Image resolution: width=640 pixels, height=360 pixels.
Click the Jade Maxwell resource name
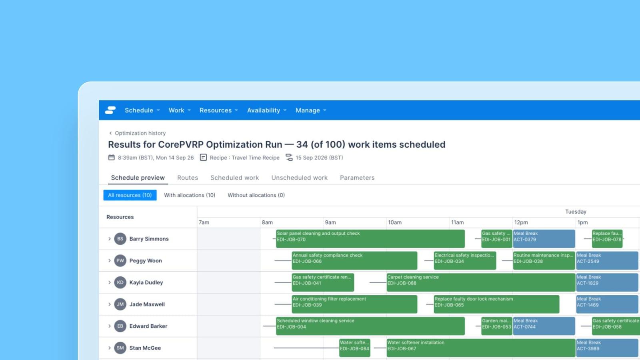[147, 304]
